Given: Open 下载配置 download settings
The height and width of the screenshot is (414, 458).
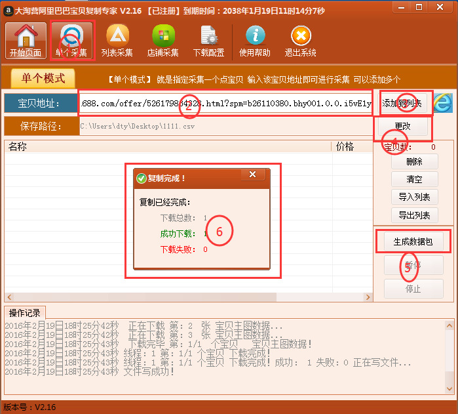Looking at the screenshot, I should click(208, 41).
